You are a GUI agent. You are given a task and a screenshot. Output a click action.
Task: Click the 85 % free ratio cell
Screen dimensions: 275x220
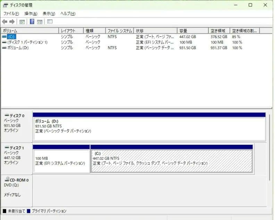(236, 37)
